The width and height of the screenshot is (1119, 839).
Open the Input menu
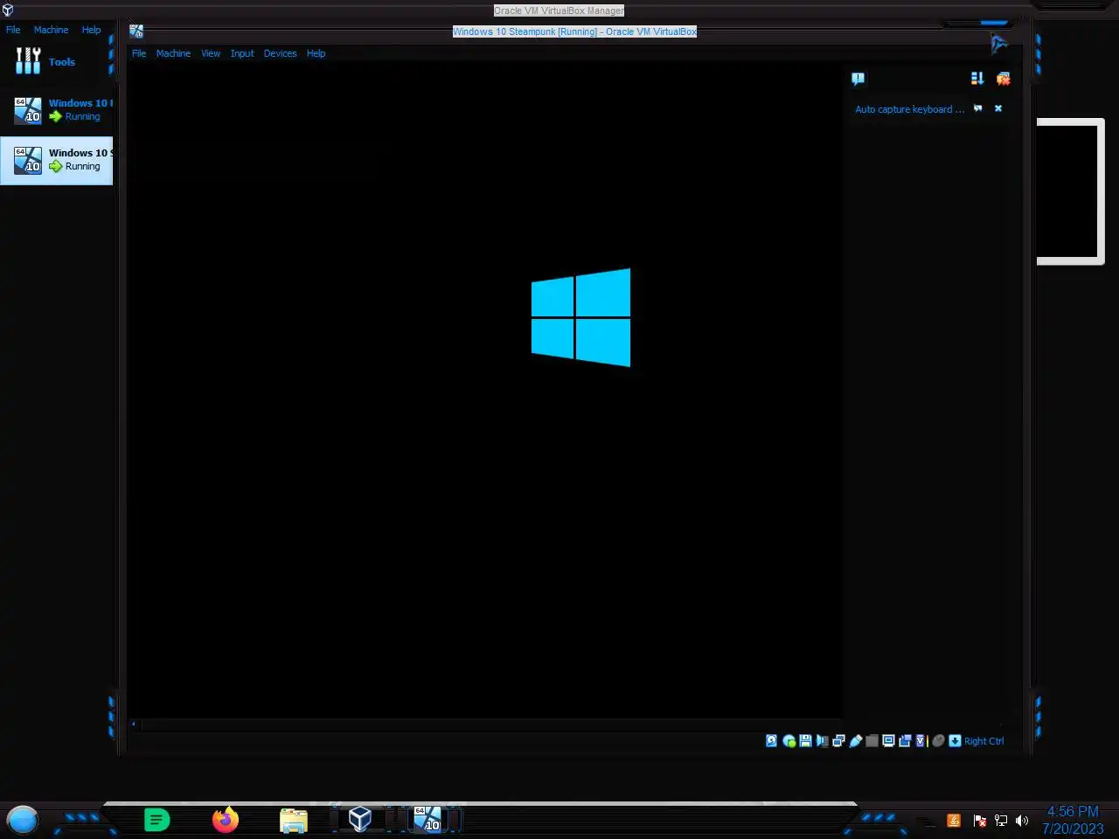(242, 53)
